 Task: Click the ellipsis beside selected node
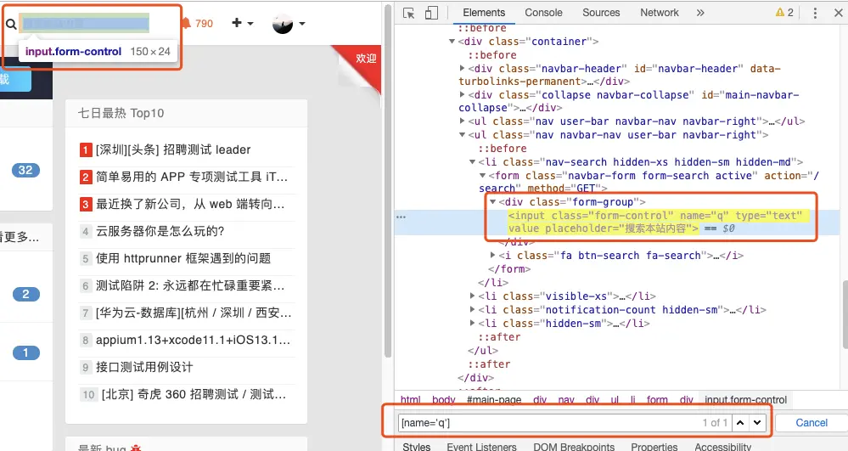point(401,217)
